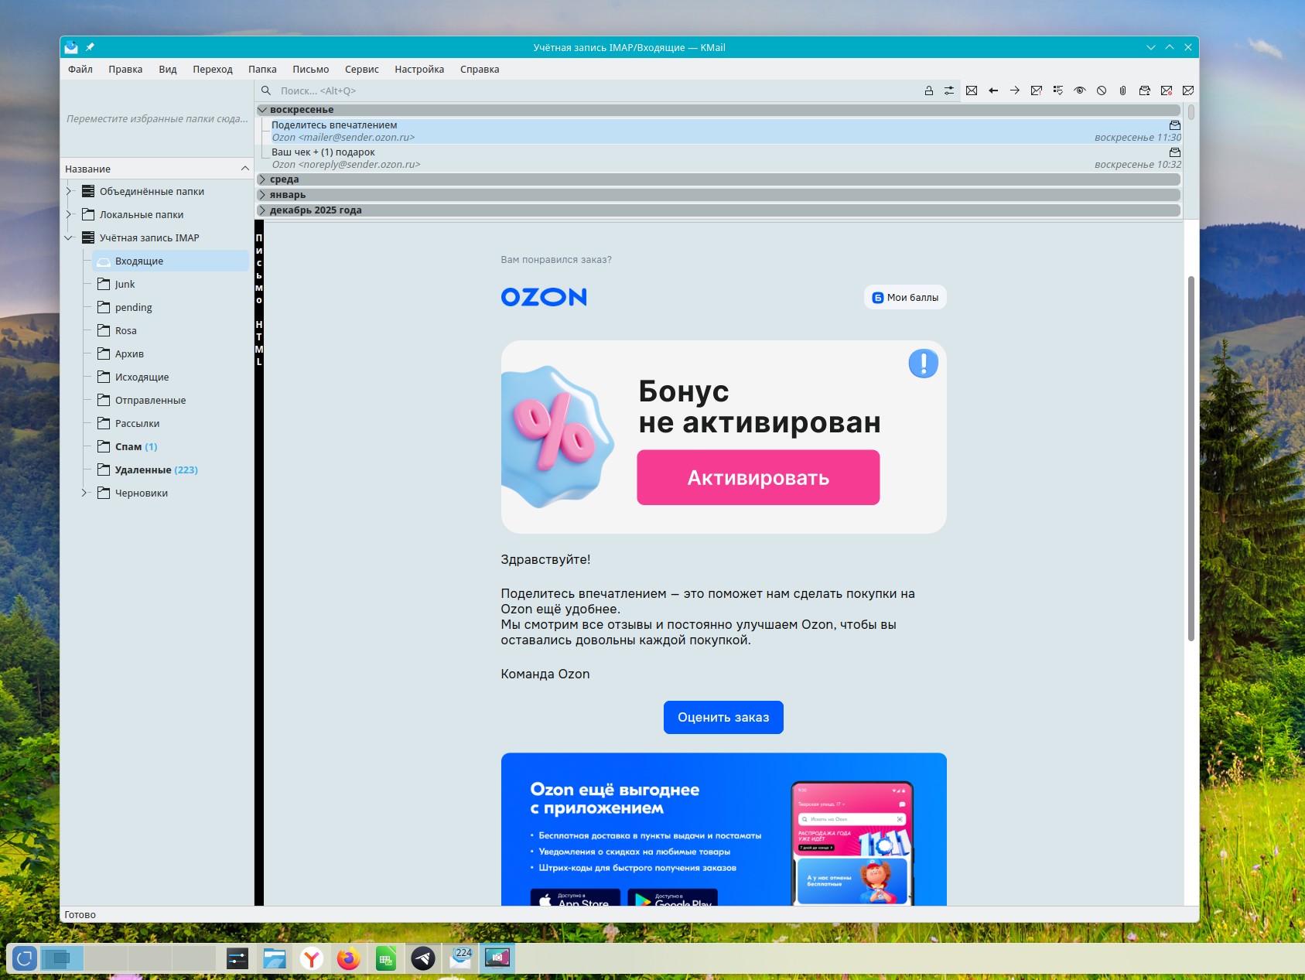
Task: Click the Ozon app promo phone image
Action: [852, 843]
